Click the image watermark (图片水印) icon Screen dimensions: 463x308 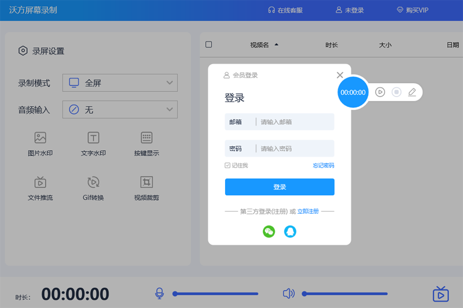point(40,138)
